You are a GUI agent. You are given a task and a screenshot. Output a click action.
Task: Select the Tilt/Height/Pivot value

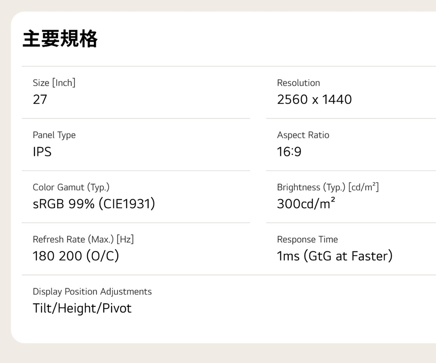point(82,308)
